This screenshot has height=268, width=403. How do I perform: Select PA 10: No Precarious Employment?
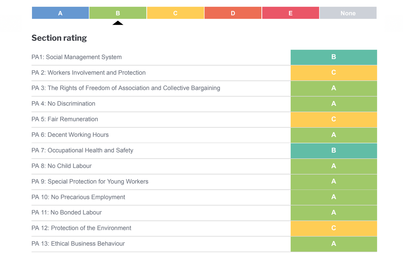coord(78,197)
